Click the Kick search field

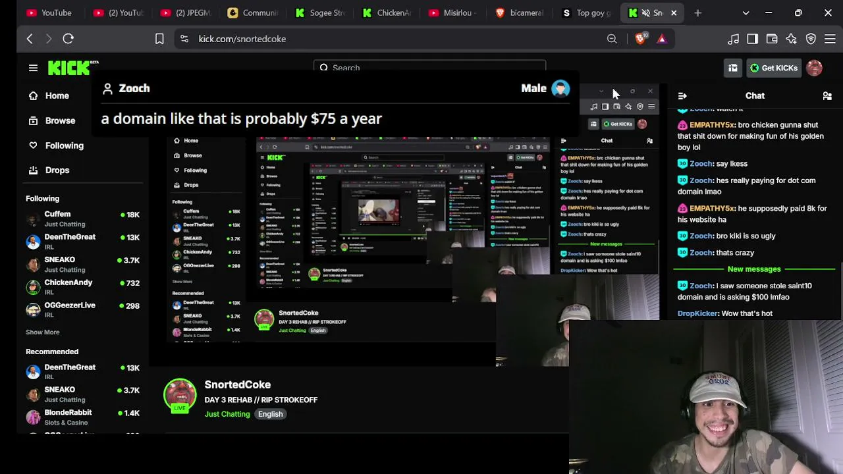[x=430, y=68]
